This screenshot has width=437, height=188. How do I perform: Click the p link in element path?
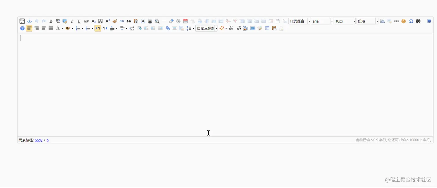[x=47, y=140]
